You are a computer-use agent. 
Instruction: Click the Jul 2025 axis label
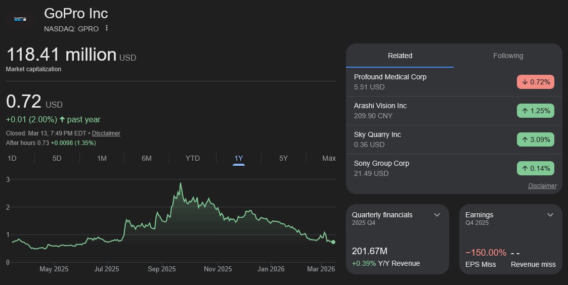click(107, 269)
